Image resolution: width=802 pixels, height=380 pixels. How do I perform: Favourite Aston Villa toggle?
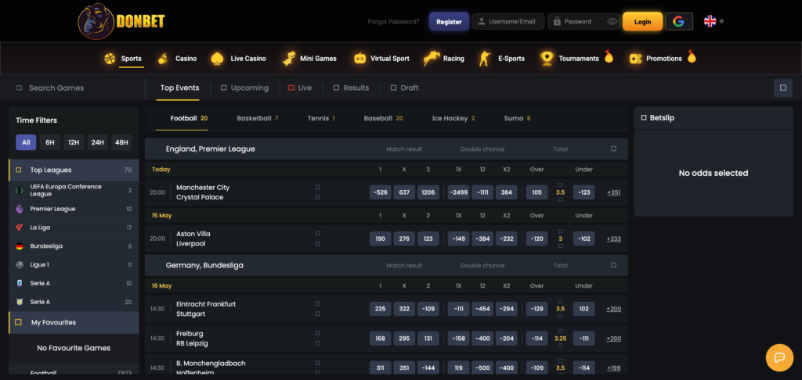(318, 234)
